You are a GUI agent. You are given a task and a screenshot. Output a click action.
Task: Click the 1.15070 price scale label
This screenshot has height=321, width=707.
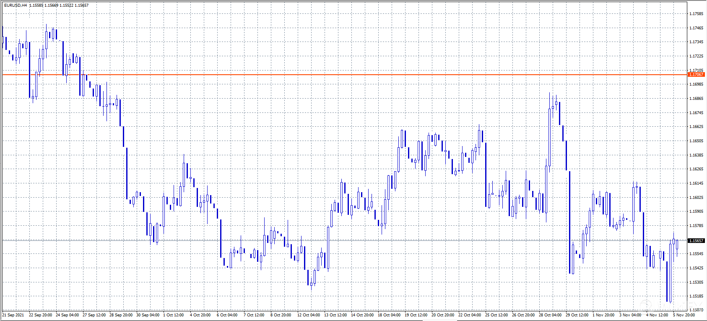tap(696, 310)
